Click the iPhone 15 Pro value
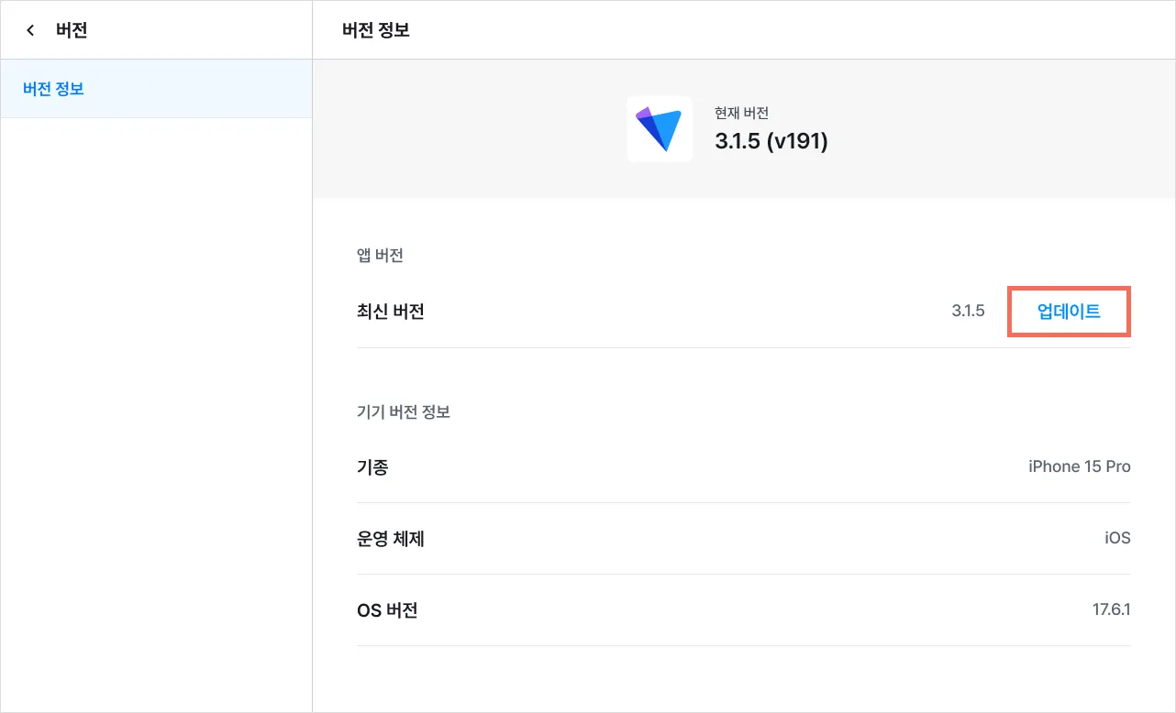The image size is (1176, 713). click(1079, 467)
